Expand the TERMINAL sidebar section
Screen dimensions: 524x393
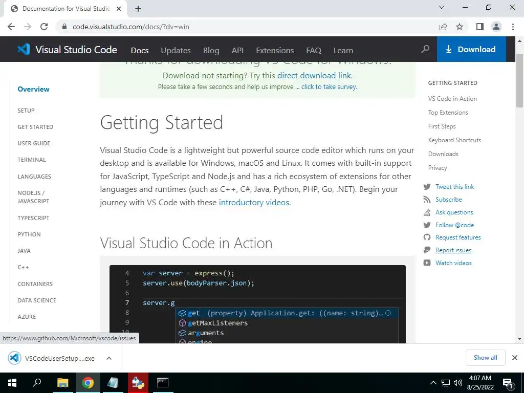32,160
